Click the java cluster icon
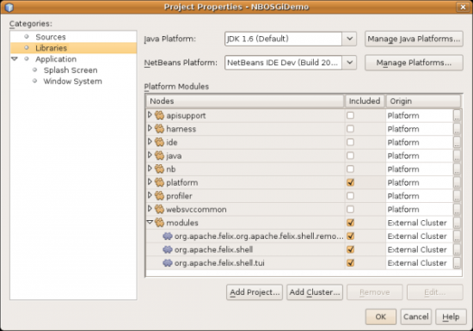The width and height of the screenshot is (473, 331). pos(159,156)
